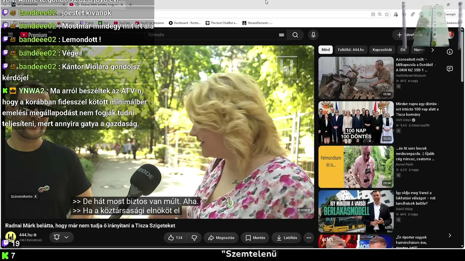Open the Dávid Vitézy channel name
465x261 pixels.
(404, 209)
